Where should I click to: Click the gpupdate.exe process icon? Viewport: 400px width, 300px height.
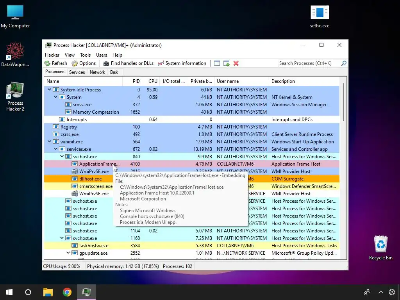(75, 253)
